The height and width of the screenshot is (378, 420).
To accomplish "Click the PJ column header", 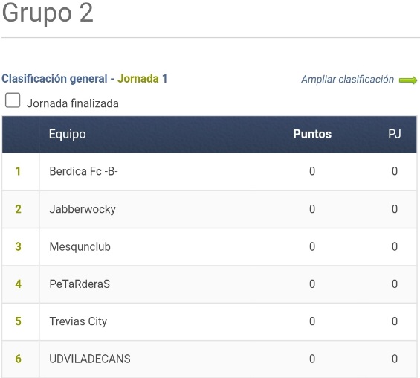I will [x=395, y=134].
